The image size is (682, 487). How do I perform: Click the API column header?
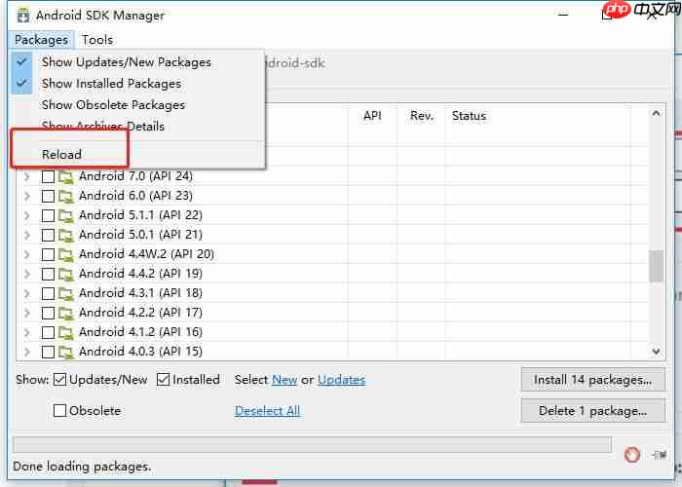pyautogui.click(x=372, y=116)
